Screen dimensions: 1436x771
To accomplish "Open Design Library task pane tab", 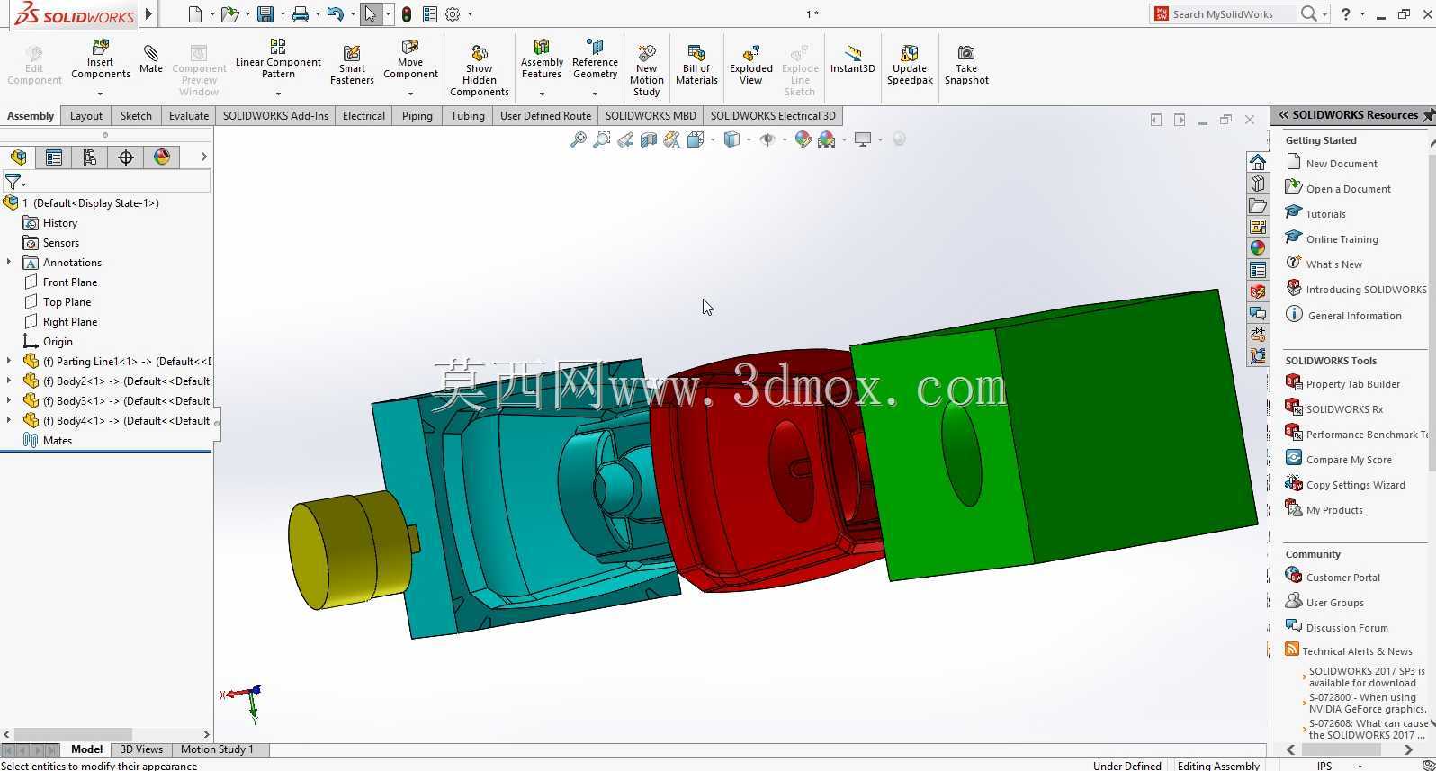I will coord(1258,184).
